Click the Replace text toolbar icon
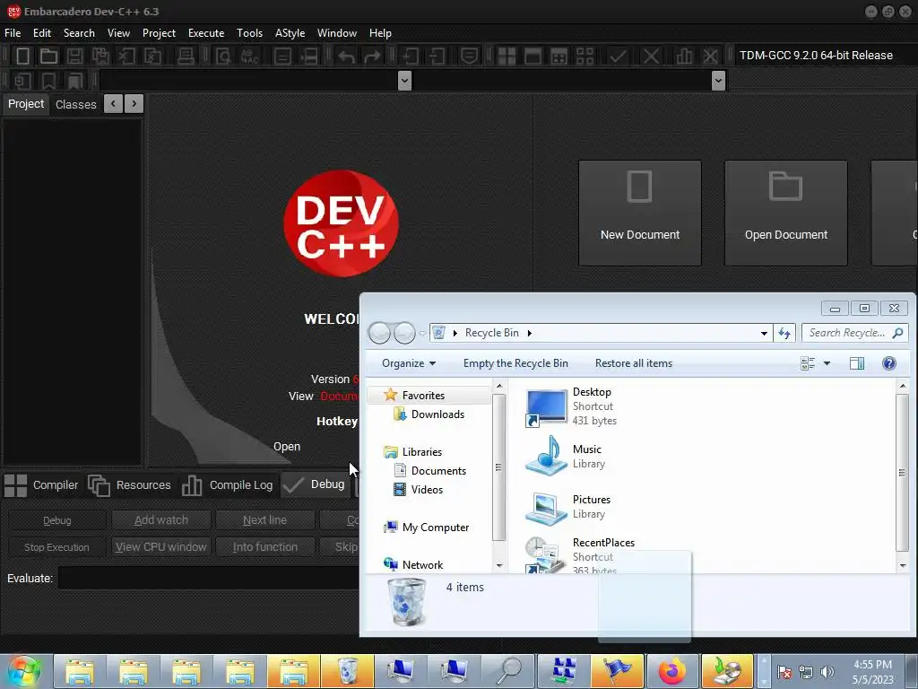 tap(249, 57)
